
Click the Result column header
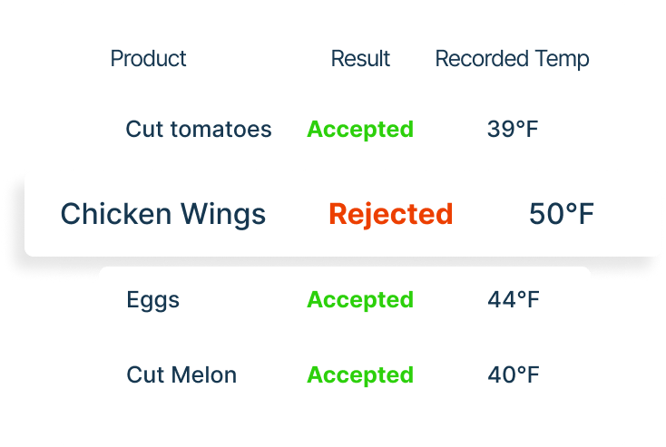coord(360,59)
